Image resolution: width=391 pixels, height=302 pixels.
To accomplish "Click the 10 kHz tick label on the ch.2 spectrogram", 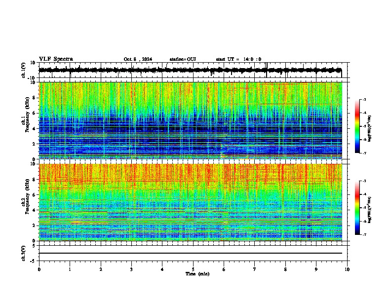I will click(x=33, y=164).
